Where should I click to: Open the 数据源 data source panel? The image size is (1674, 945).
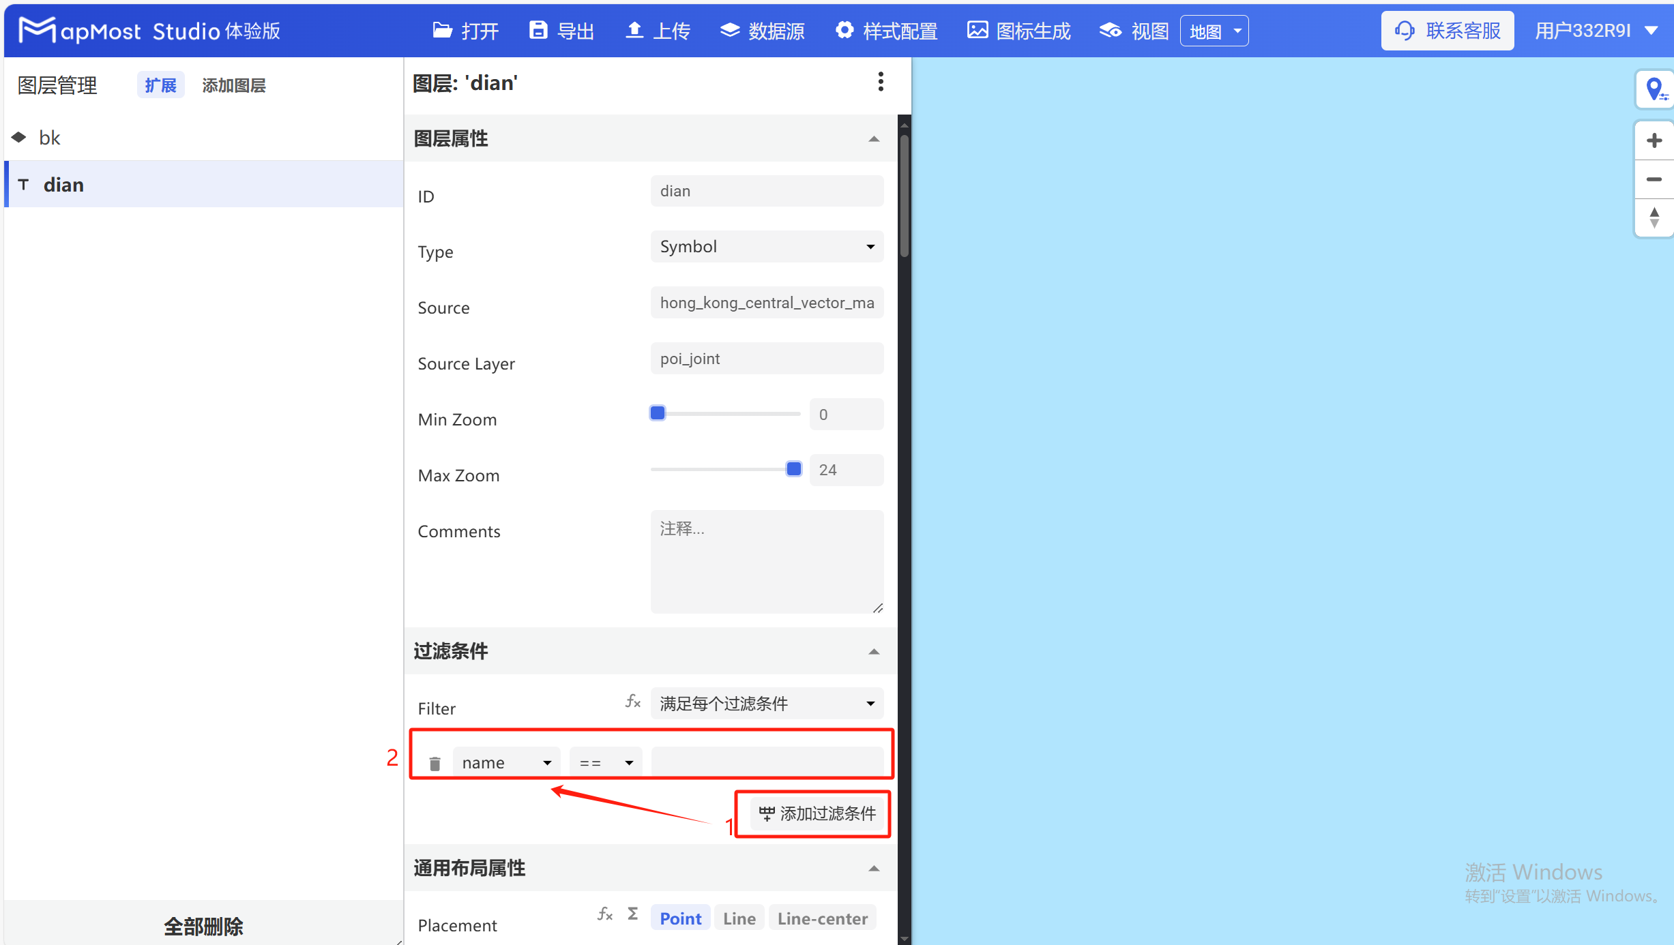[x=762, y=30]
